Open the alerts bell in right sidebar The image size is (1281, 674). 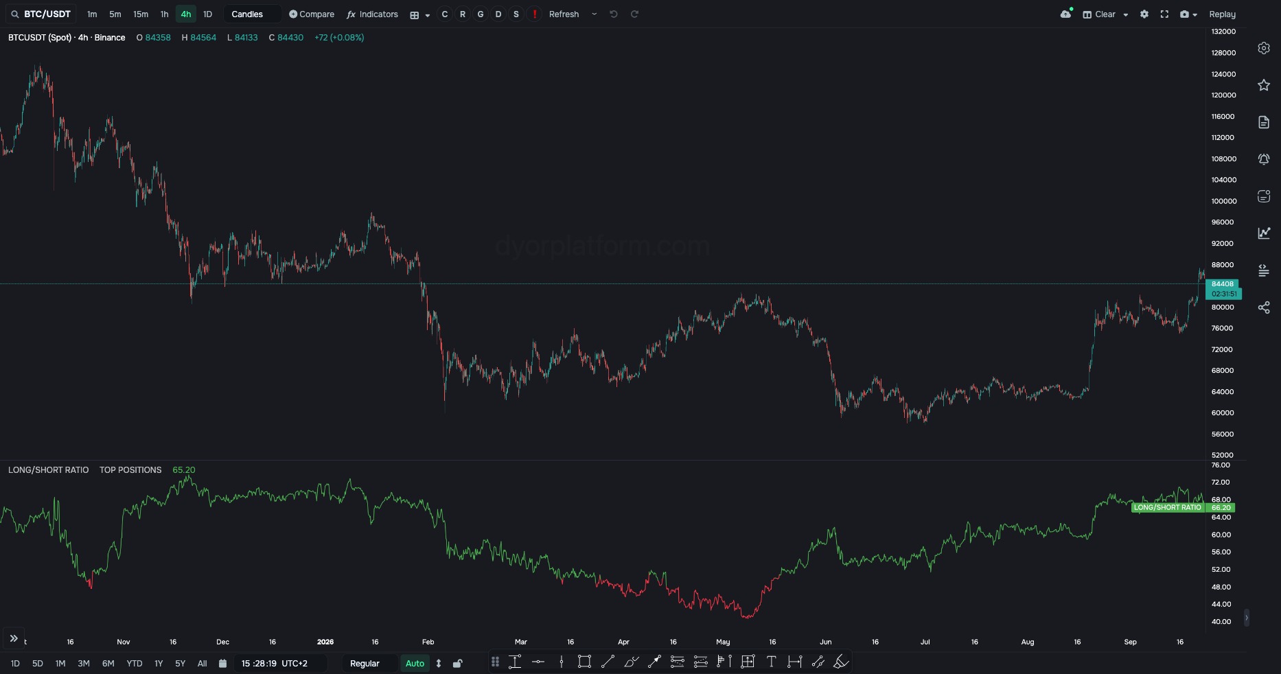[x=1264, y=159]
